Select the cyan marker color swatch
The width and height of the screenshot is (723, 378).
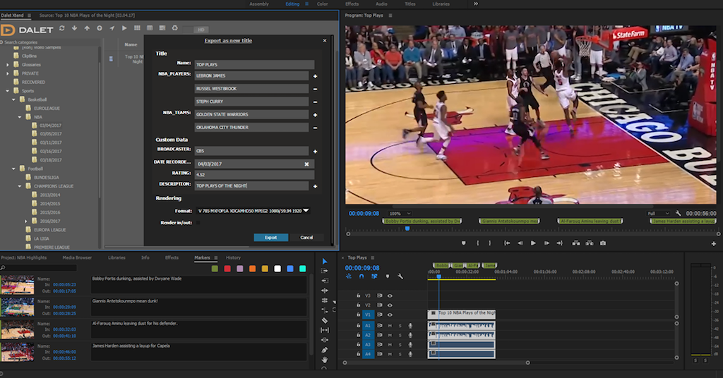pos(302,269)
